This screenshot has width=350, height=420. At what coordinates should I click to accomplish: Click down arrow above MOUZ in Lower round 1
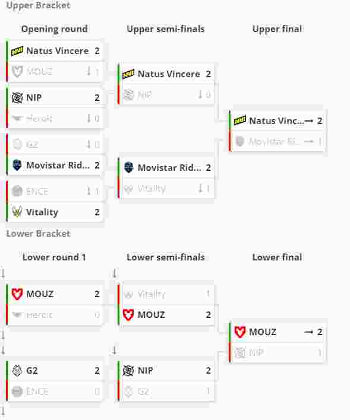coord(3,273)
